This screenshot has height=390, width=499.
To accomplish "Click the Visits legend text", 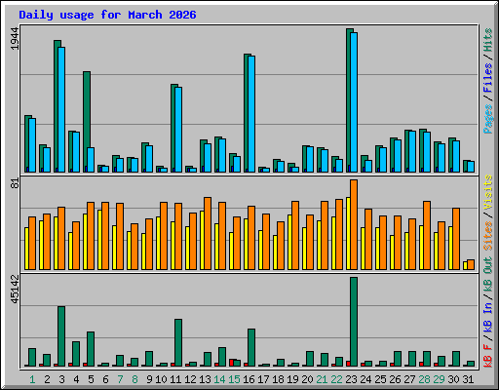I will coord(488,193).
